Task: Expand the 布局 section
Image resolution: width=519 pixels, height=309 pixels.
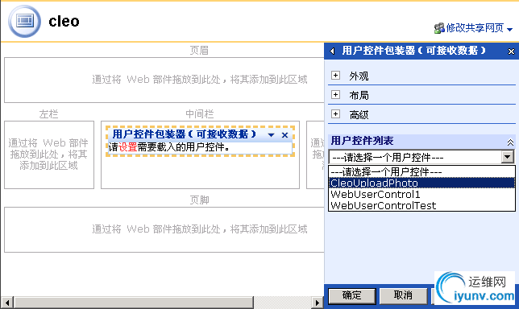Action: [x=335, y=95]
